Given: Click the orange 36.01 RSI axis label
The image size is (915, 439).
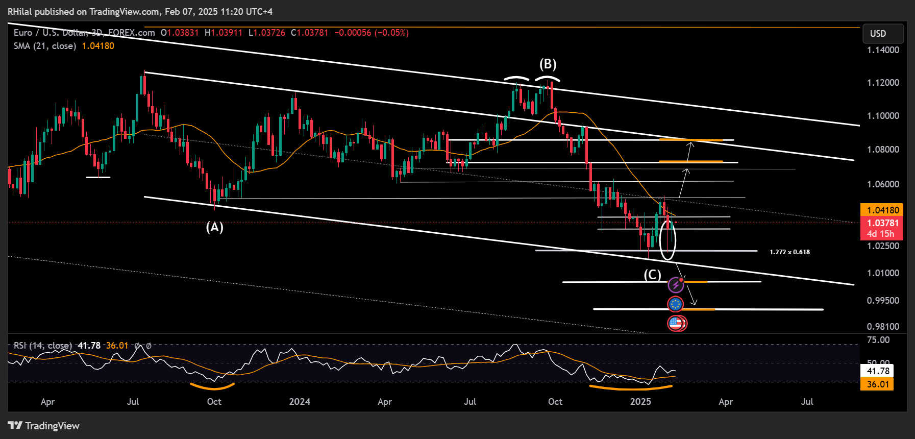Looking at the screenshot, I should coord(877,384).
